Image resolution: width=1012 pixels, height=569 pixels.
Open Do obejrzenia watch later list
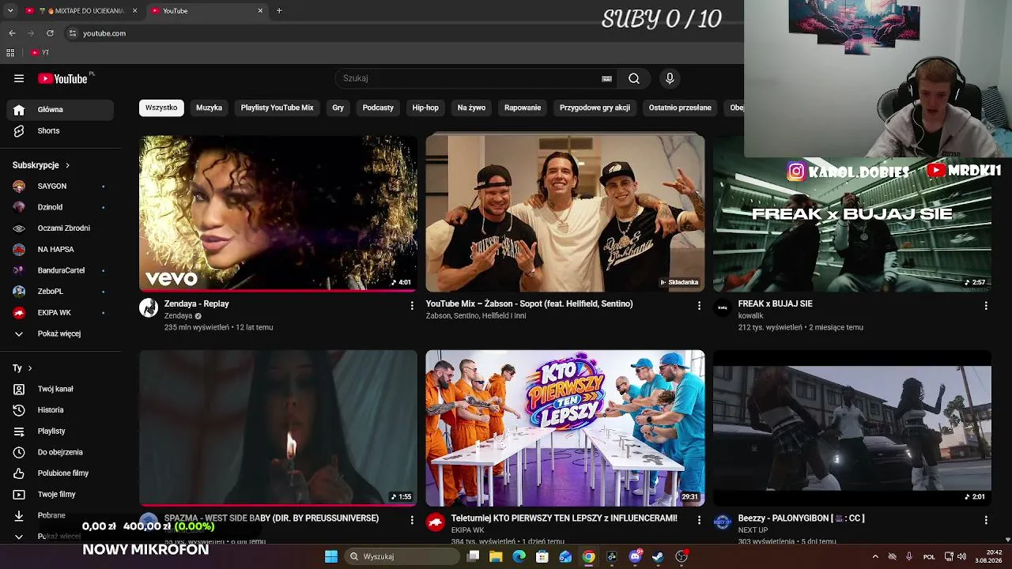60,452
